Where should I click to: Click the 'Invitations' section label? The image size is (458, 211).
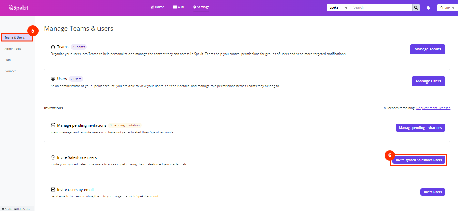point(54,108)
